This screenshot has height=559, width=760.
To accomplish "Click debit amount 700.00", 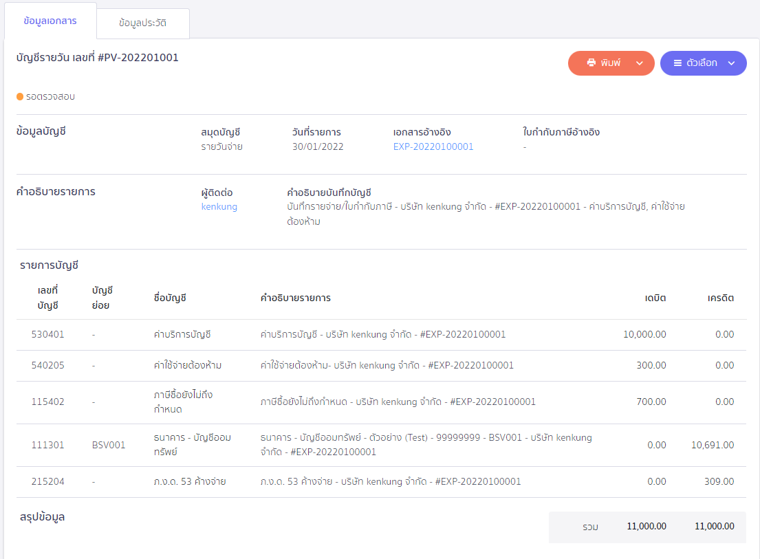I will pyautogui.click(x=651, y=402).
